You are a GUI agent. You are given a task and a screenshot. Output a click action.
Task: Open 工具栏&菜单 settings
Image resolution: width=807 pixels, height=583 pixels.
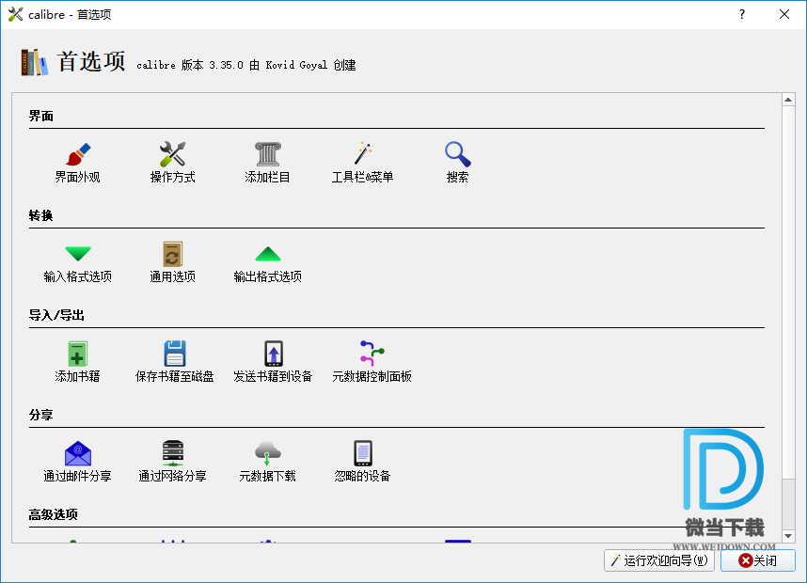pos(363,163)
